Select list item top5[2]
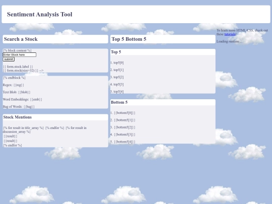The height and width of the screenshot is (204, 272). point(117,77)
